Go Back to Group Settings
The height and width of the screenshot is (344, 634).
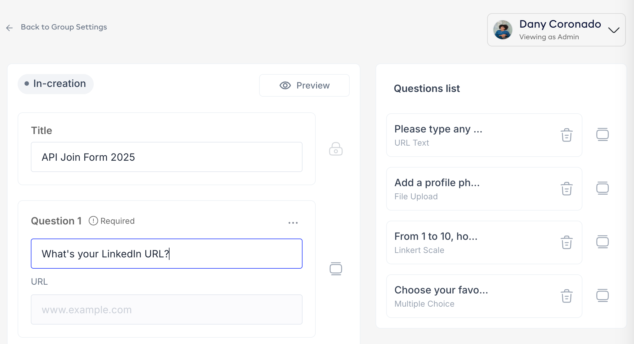(x=64, y=27)
